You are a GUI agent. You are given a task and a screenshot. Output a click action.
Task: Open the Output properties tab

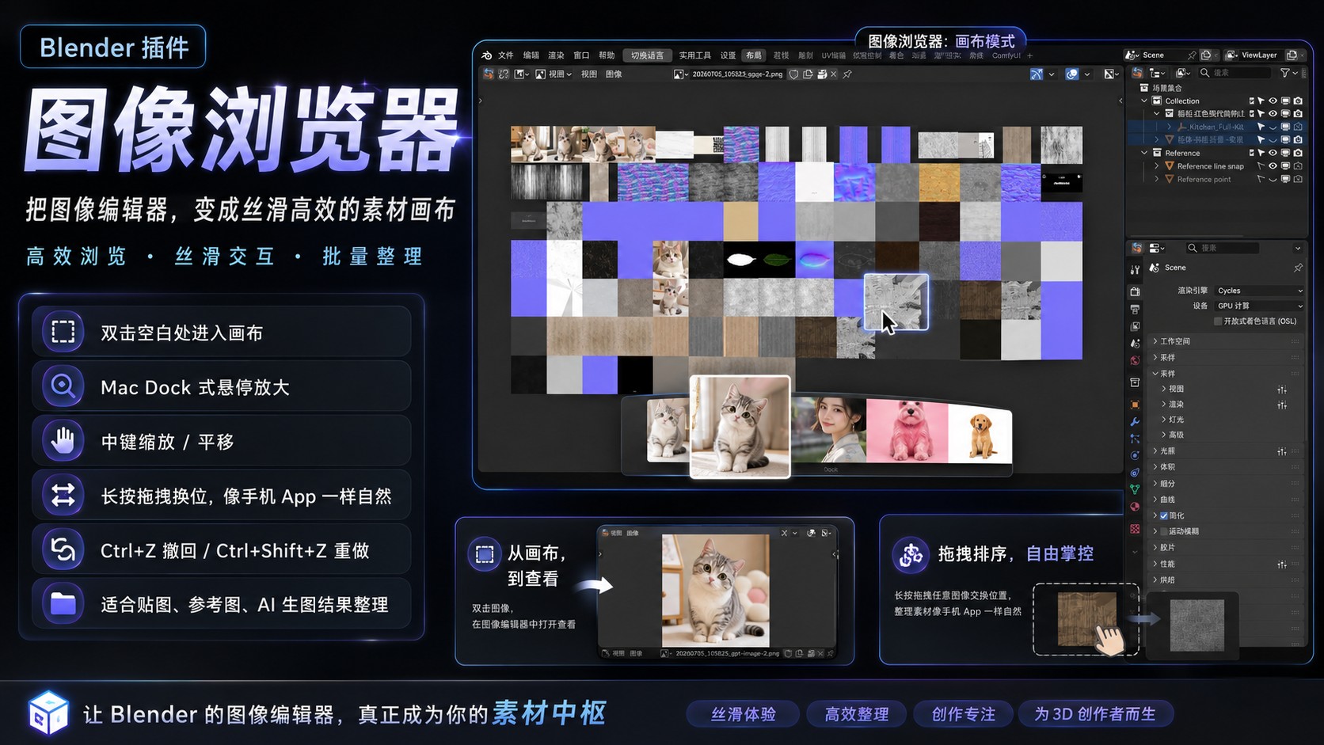point(1135,309)
